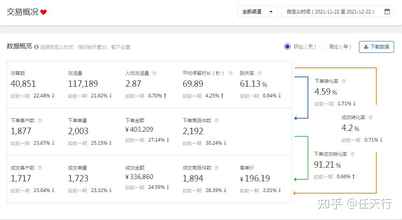Click the 人均浏览量 value 2.87
Image resolution: width=402 pixels, height=220 pixels.
133,84
